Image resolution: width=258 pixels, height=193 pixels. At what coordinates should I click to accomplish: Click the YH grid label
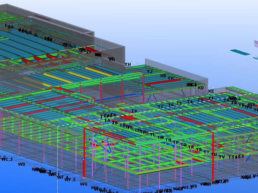(x=128, y=64)
